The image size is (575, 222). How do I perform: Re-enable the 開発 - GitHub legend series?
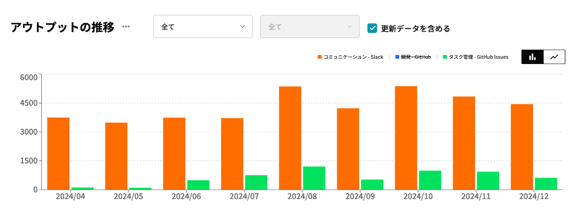pyautogui.click(x=413, y=57)
